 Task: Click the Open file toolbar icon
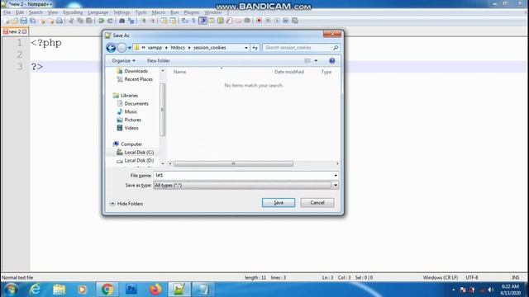[15, 21]
